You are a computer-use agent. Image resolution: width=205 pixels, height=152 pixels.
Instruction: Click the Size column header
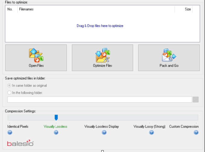click(x=183, y=9)
